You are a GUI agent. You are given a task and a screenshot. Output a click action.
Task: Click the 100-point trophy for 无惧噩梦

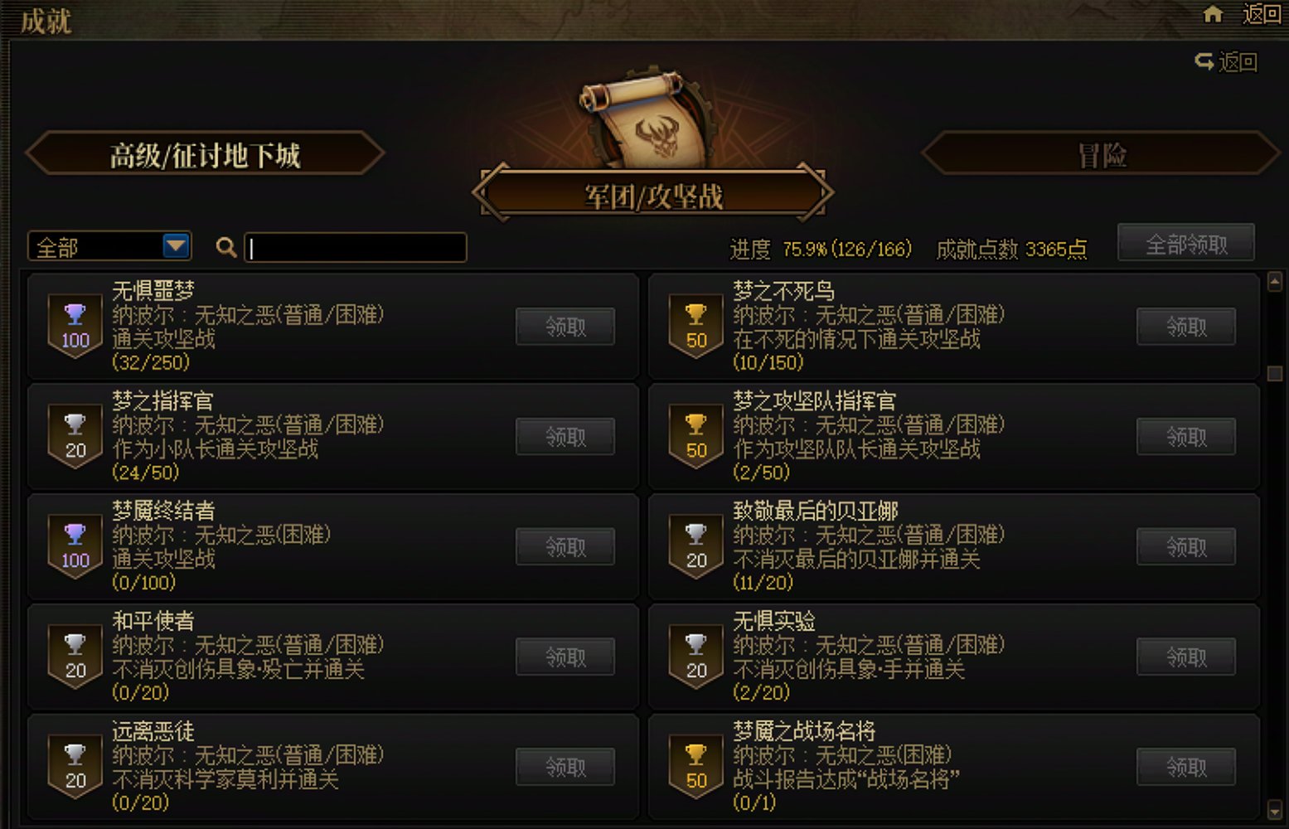pyautogui.click(x=75, y=327)
